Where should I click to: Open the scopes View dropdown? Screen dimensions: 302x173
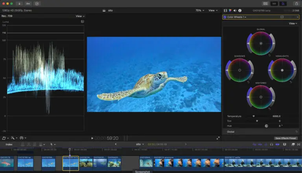point(80,16)
